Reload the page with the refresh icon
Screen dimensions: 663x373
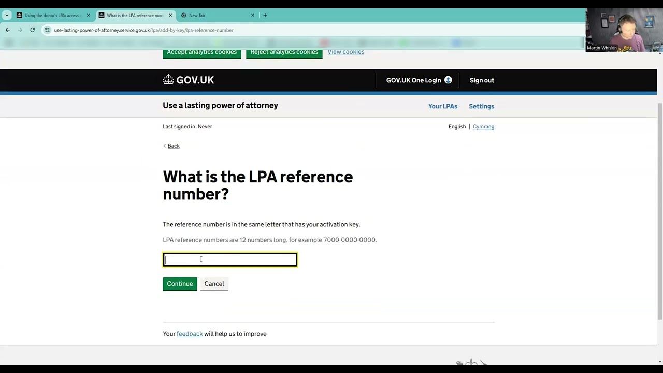click(32, 30)
